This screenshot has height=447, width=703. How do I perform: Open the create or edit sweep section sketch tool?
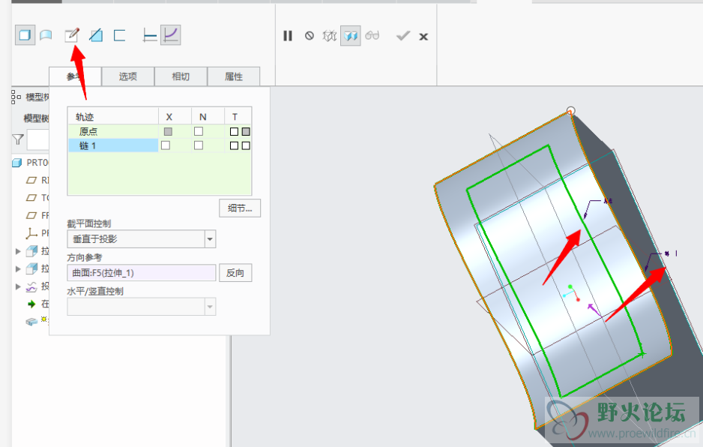pyautogui.click(x=72, y=35)
